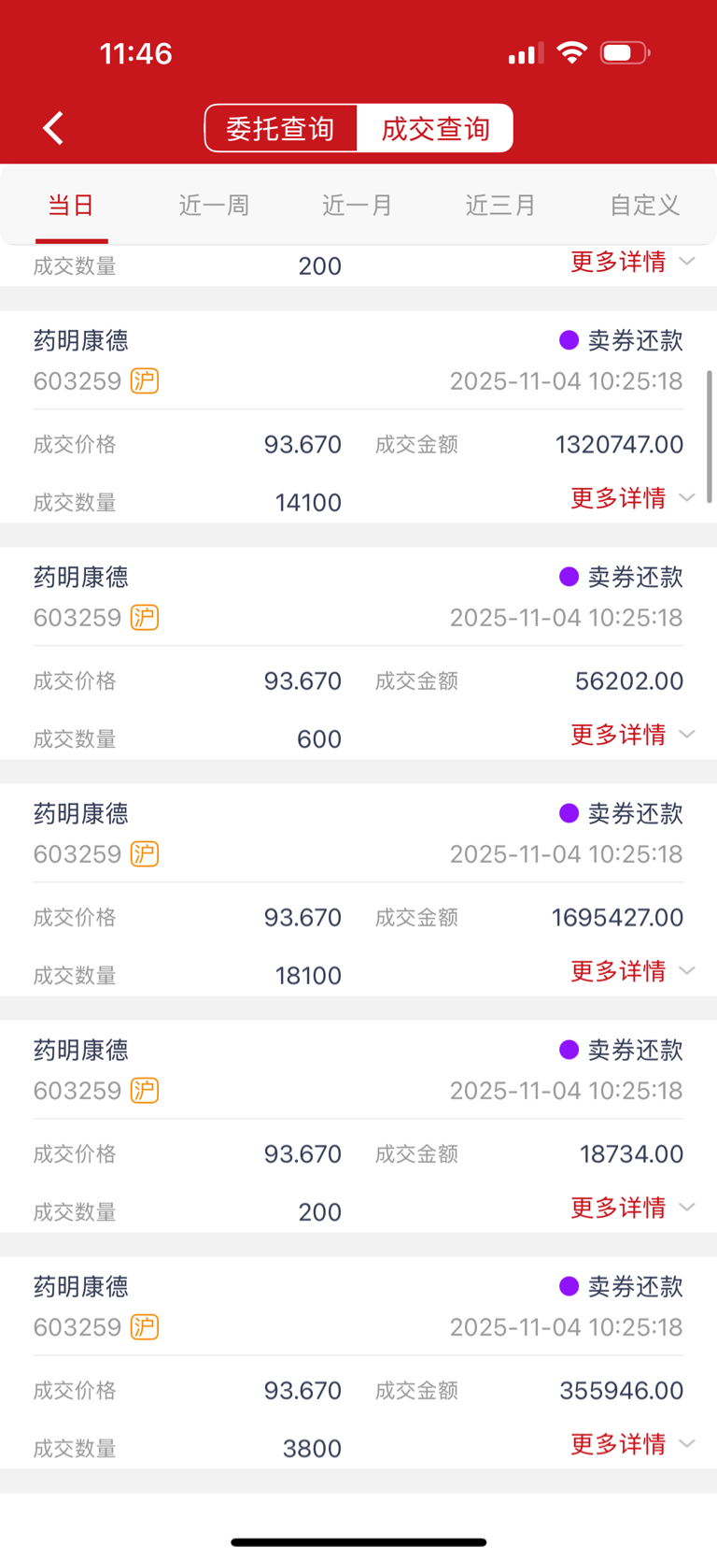Image resolution: width=717 pixels, height=1560 pixels.
Task: Open 药明康德 record with amount 18734.00
Action: click(358, 1126)
